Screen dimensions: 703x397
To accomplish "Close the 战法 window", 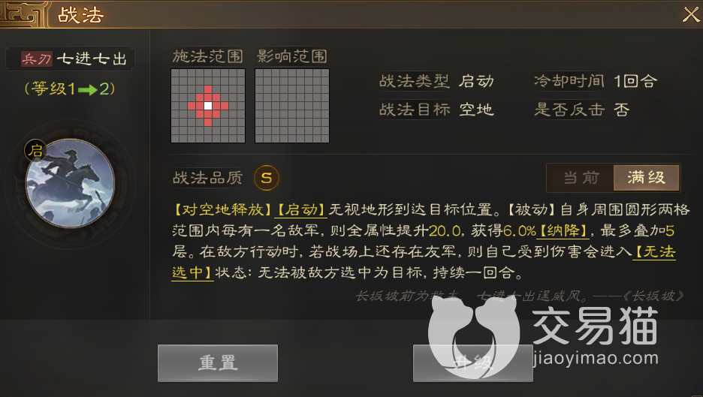I will coord(690,14).
